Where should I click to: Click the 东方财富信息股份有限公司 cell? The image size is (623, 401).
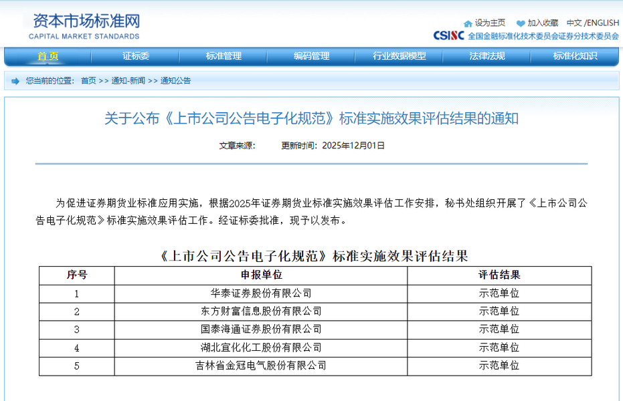[x=261, y=311]
